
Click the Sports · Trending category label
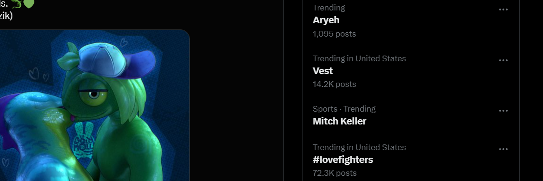(x=344, y=109)
